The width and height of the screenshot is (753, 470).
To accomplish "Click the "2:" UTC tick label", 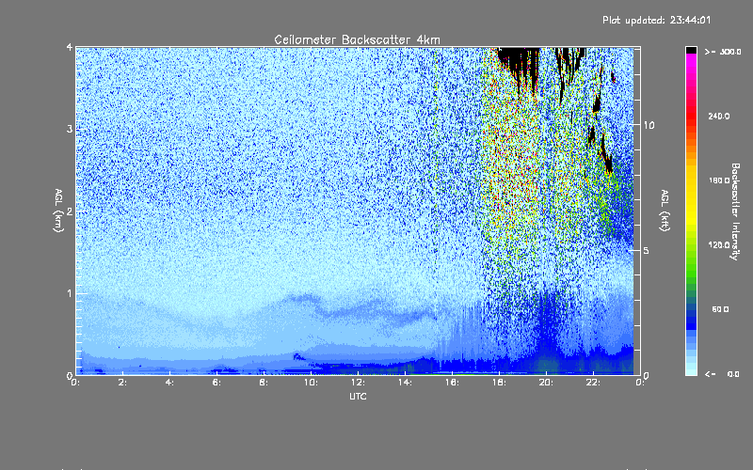I will point(122,383).
